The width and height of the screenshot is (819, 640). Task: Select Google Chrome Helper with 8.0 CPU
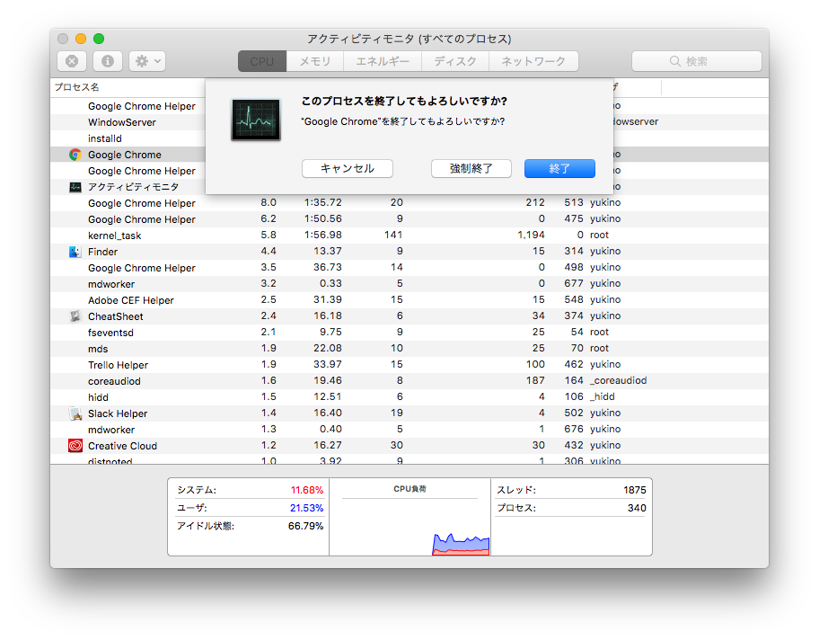(x=409, y=203)
